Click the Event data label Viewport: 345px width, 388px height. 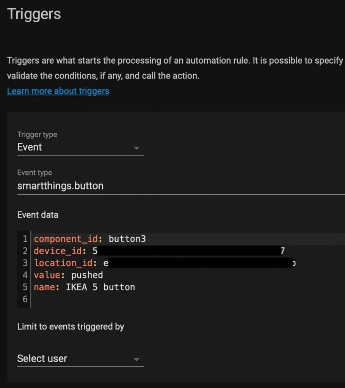38,215
